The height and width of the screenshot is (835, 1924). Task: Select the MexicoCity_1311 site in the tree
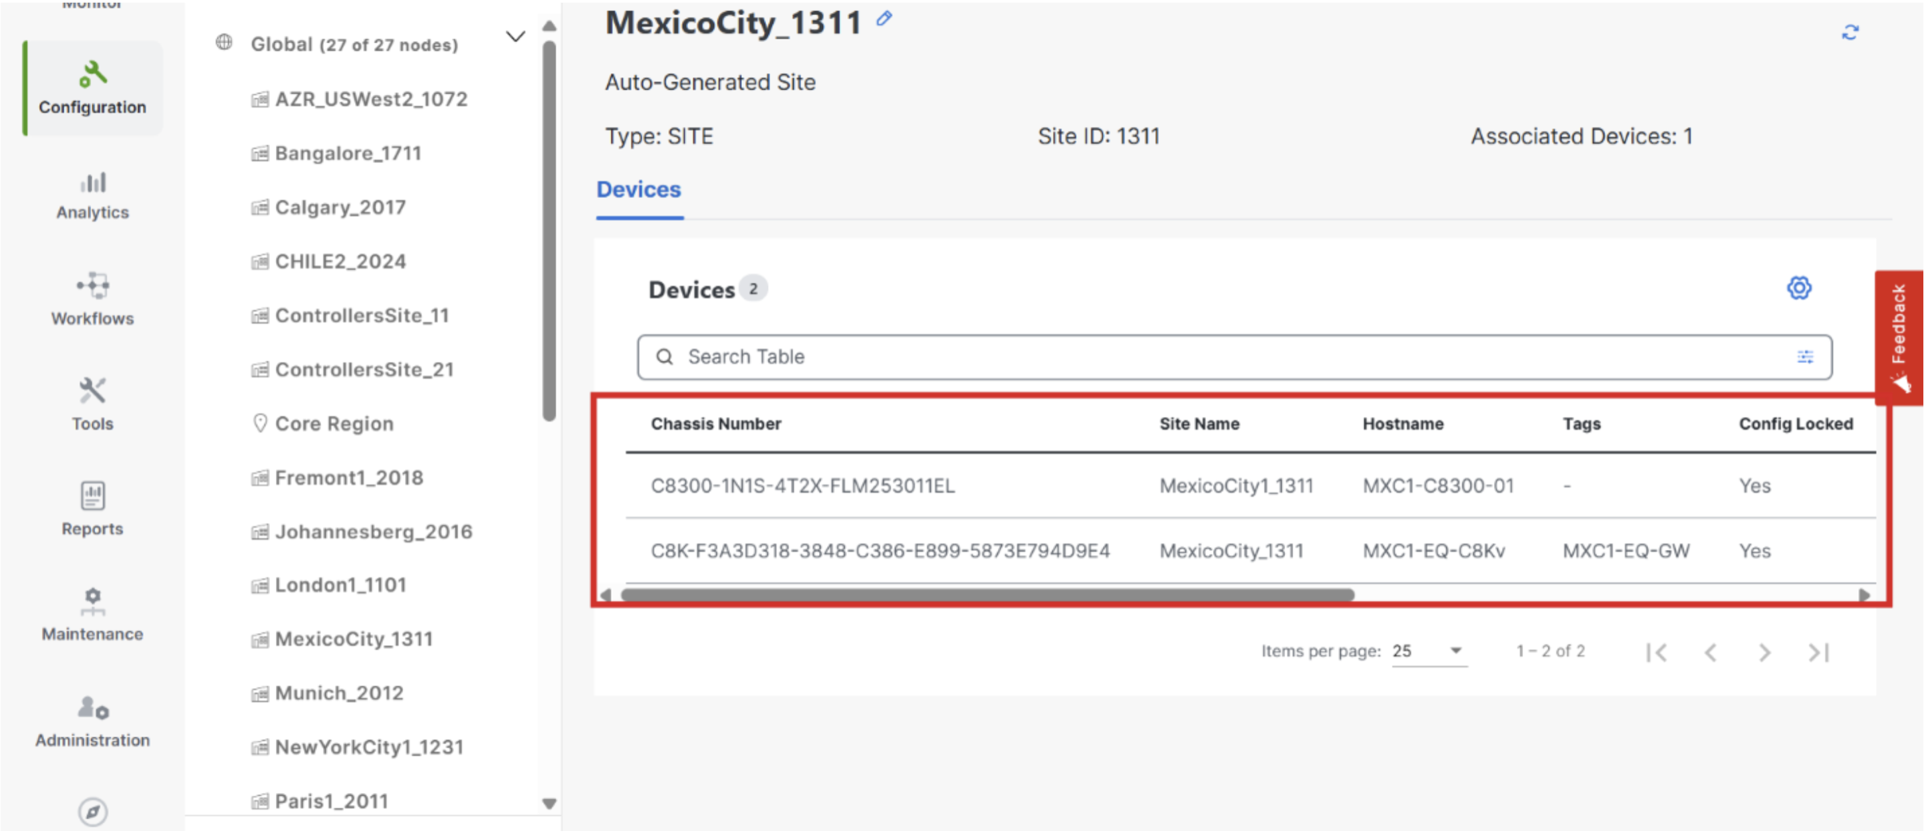point(354,640)
